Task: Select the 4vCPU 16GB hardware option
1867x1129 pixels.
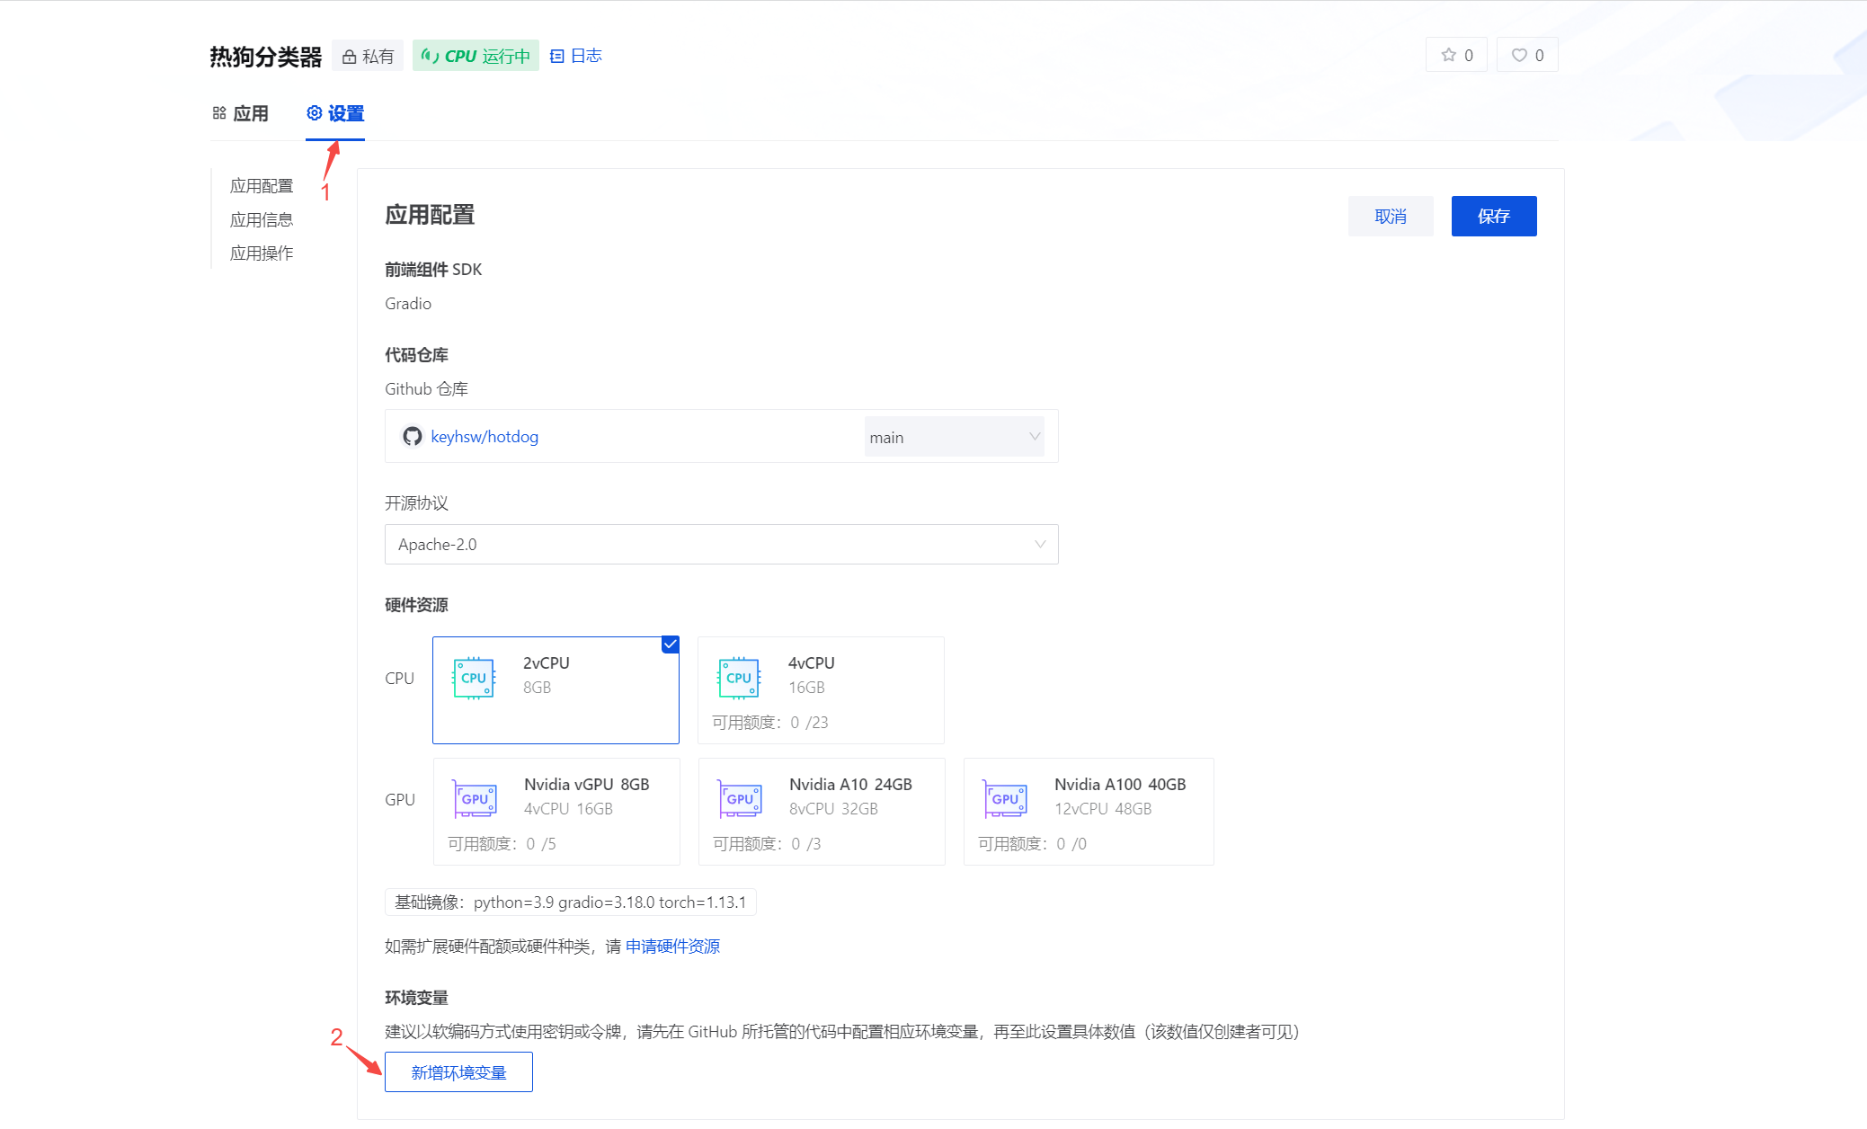Action: [820, 689]
